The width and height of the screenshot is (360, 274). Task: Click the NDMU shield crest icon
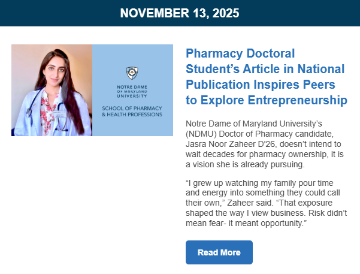coord(131,73)
